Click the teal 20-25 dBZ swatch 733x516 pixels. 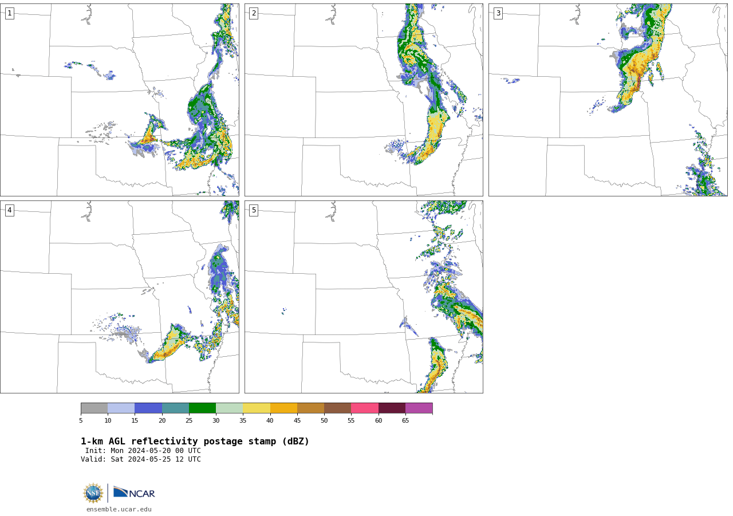(x=175, y=408)
